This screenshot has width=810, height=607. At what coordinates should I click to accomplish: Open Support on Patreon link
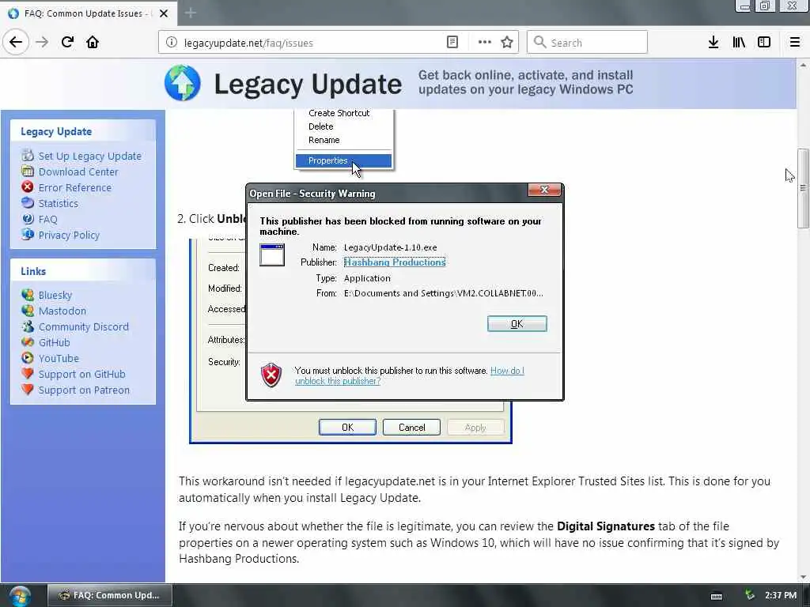84,390
